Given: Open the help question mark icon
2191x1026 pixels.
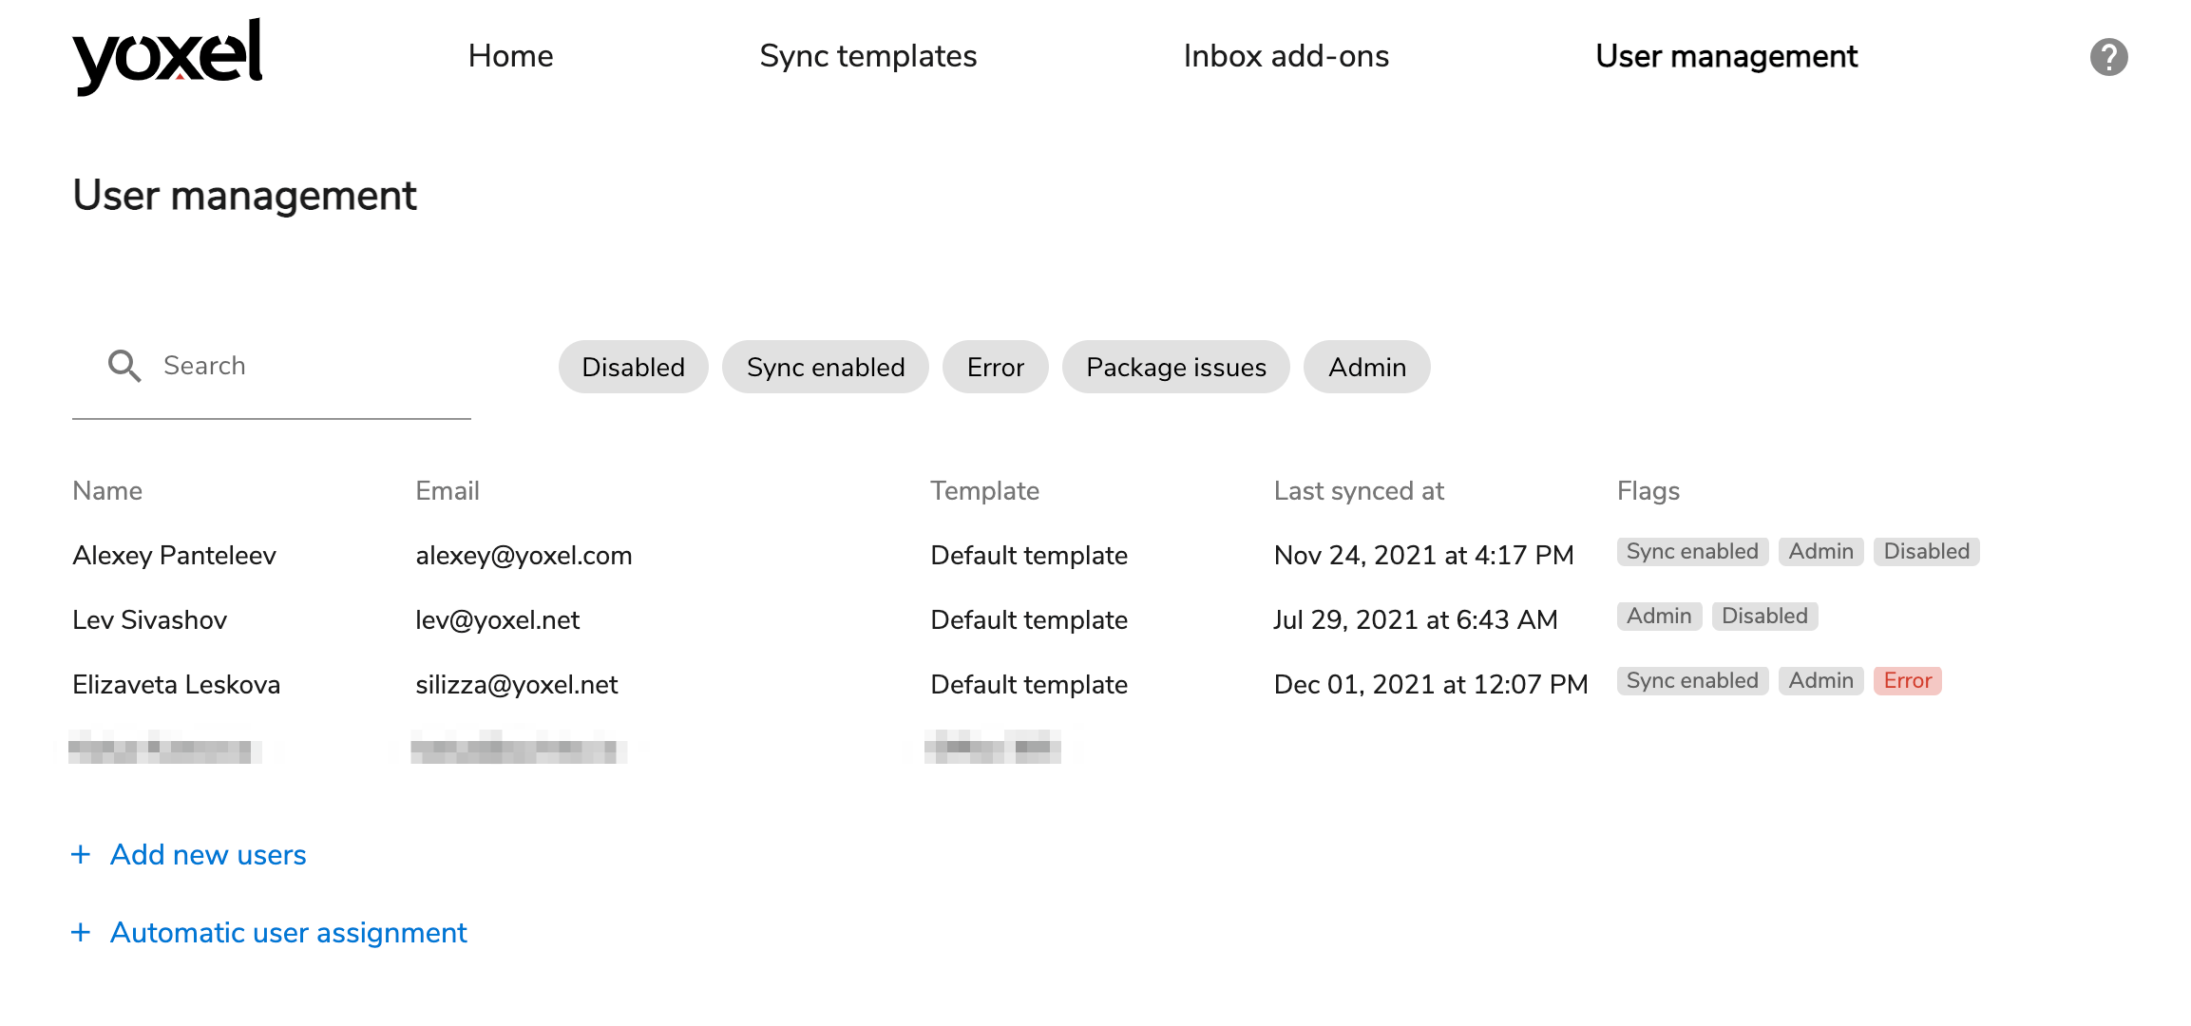Looking at the screenshot, I should click(x=2108, y=57).
